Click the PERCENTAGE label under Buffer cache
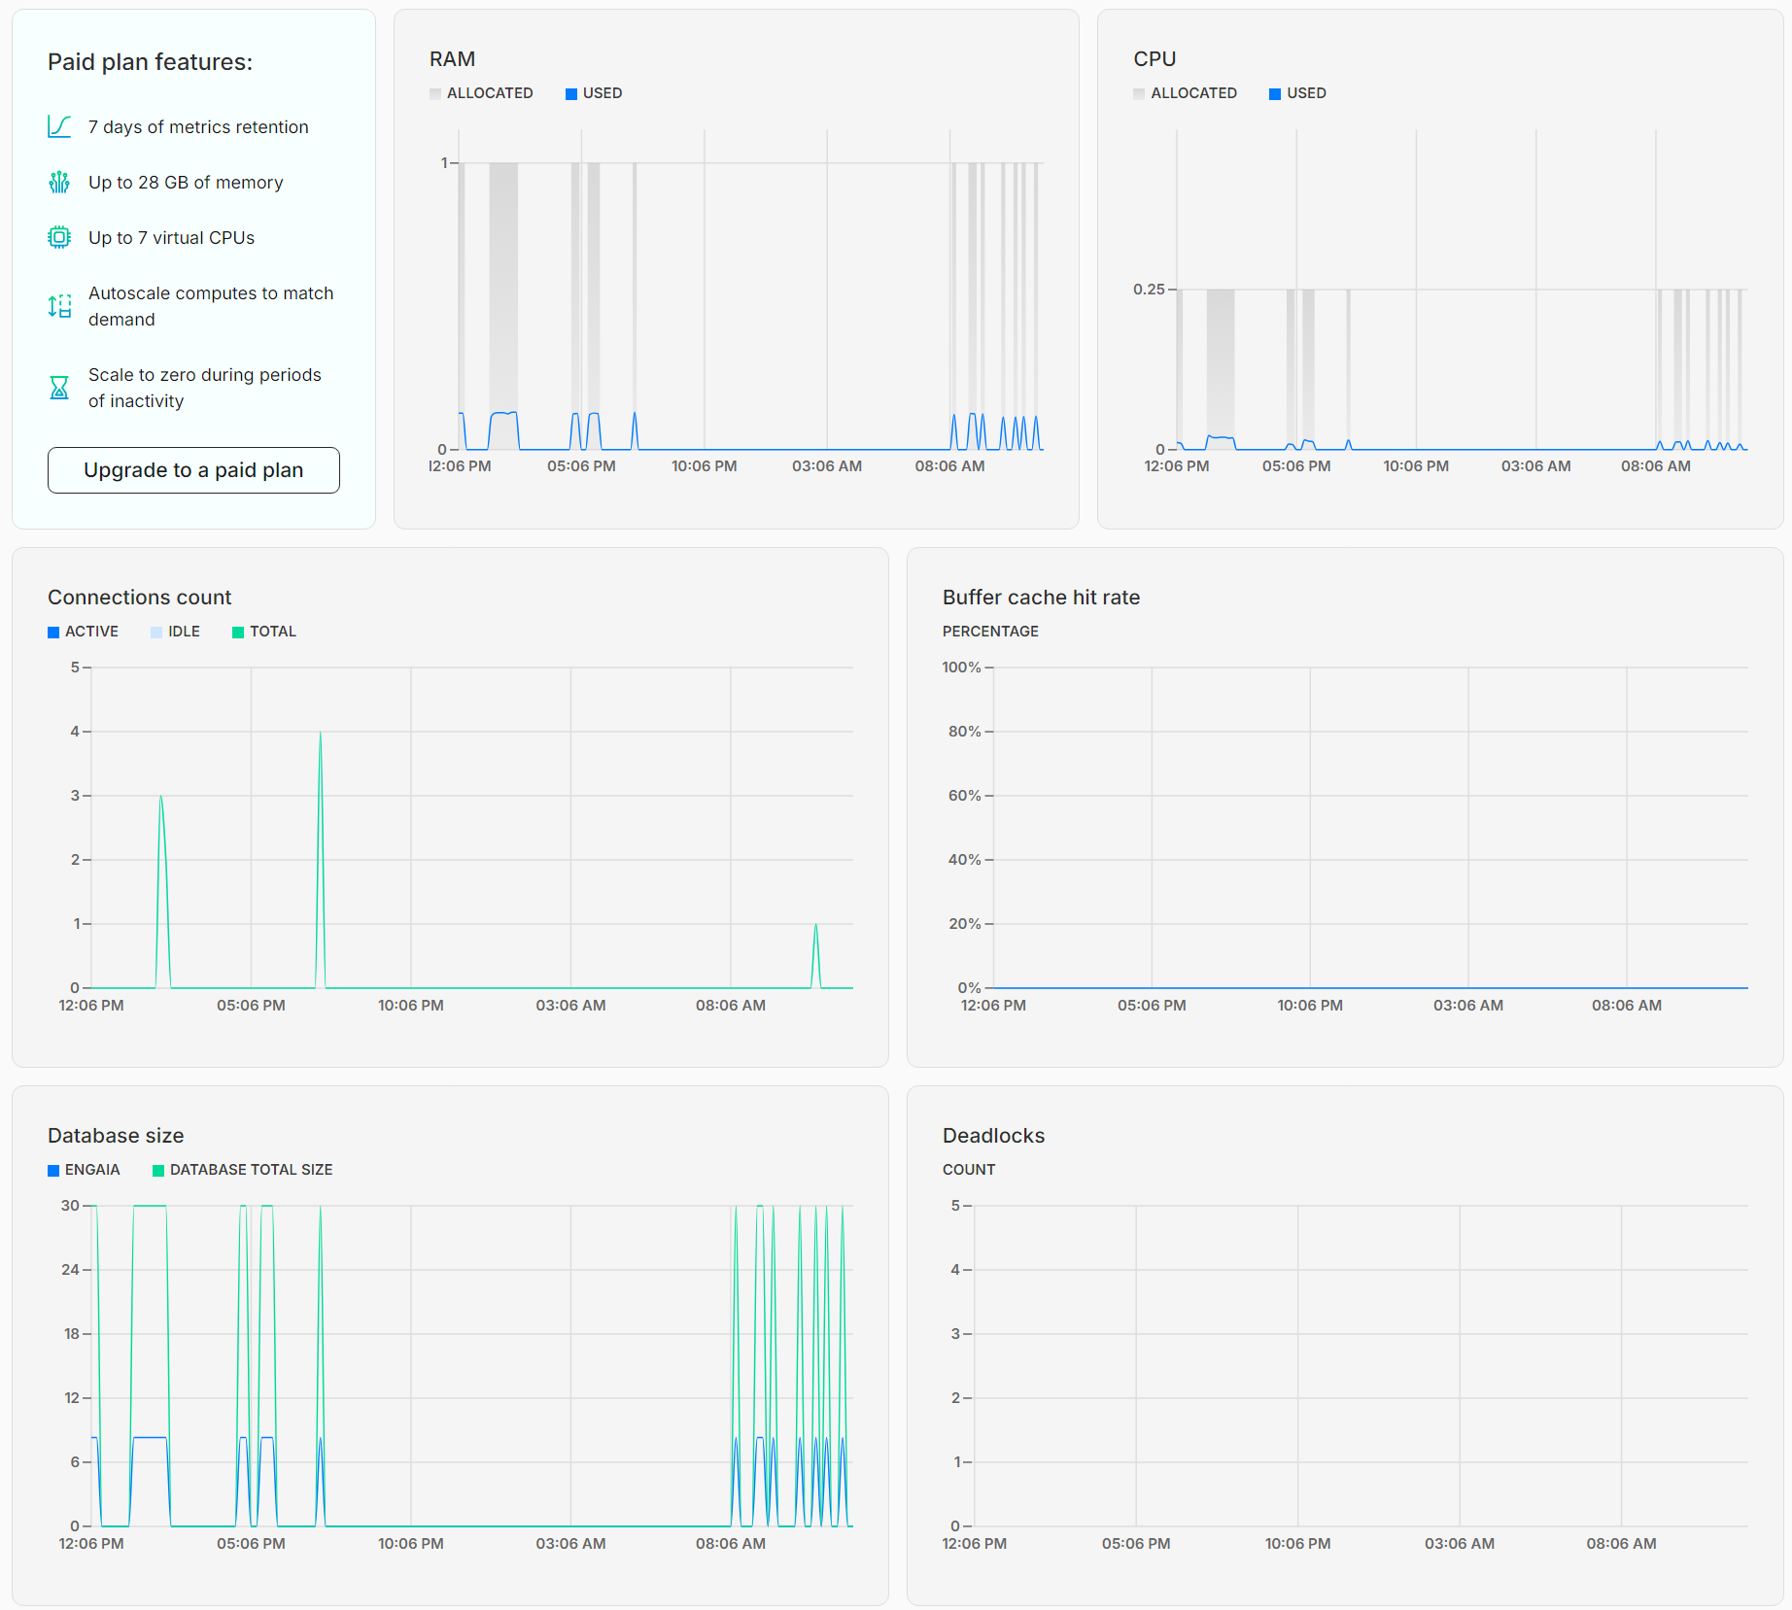This screenshot has height=1610, width=1792. point(990,632)
